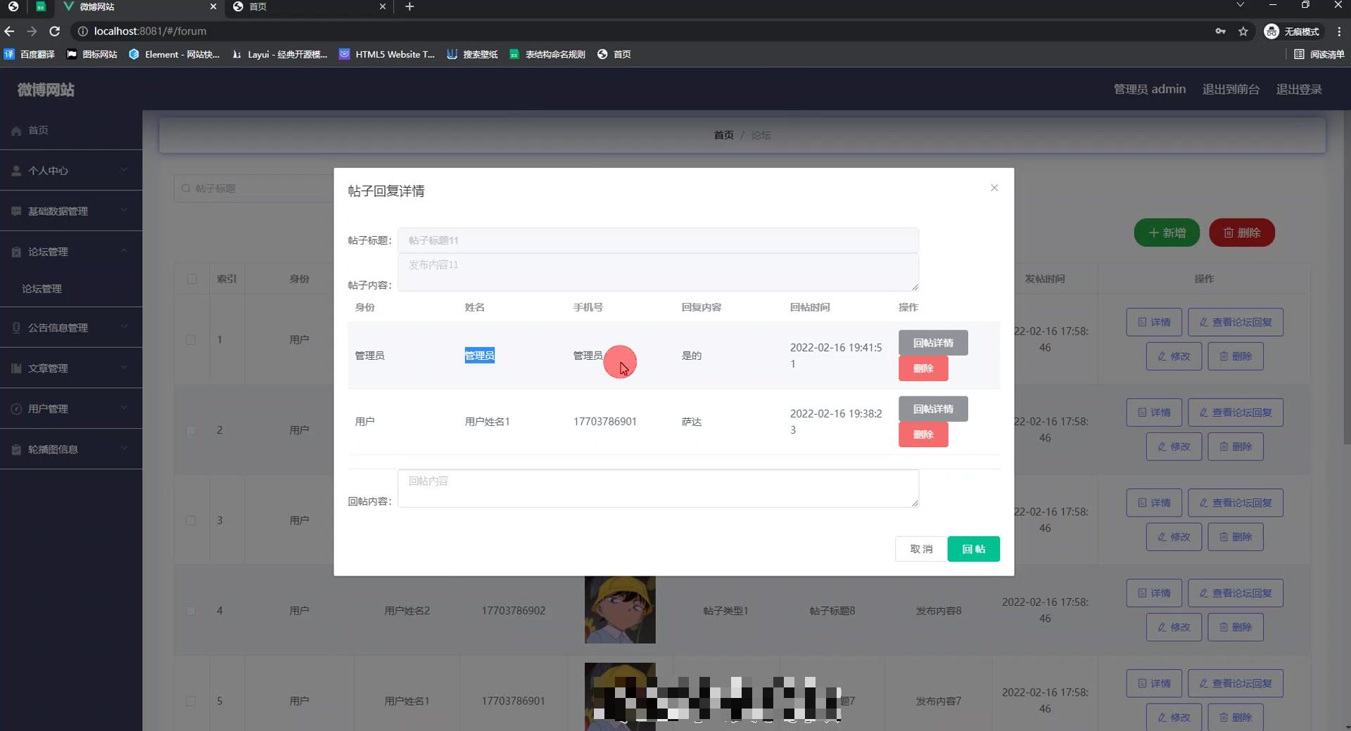Open 百度翻译 bookmark
This screenshot has width=1351, height=731.
[30, 54]
